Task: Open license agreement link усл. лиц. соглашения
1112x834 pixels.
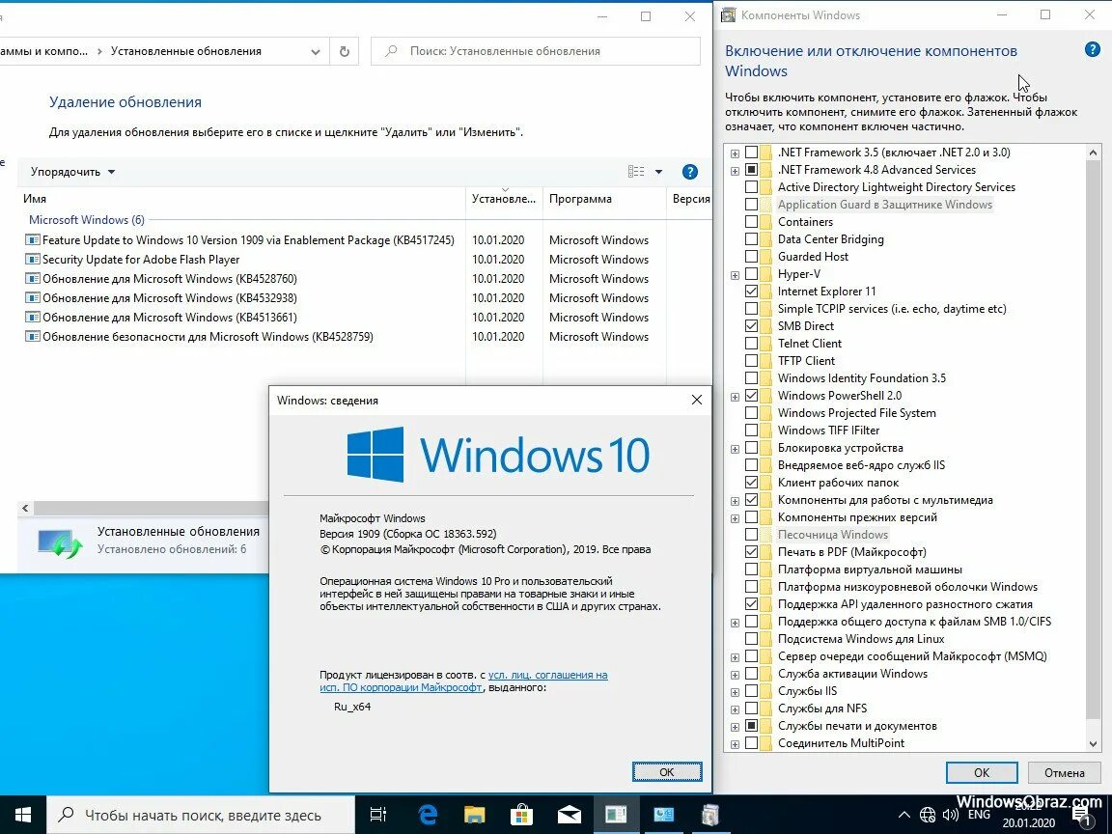Action: (x=547, y=675)
